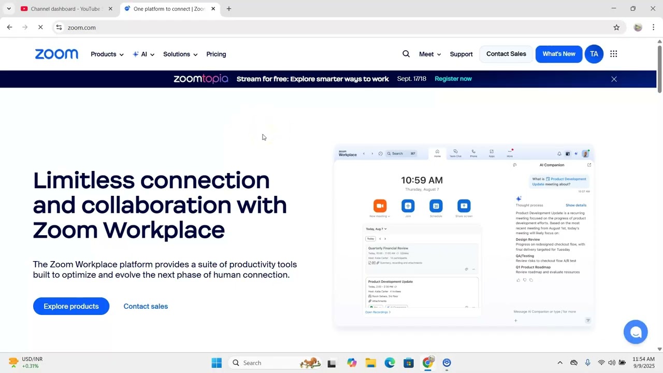Click Task View icon on taskbar
This screenshot has height=373, width=663.
coord(331,363)
